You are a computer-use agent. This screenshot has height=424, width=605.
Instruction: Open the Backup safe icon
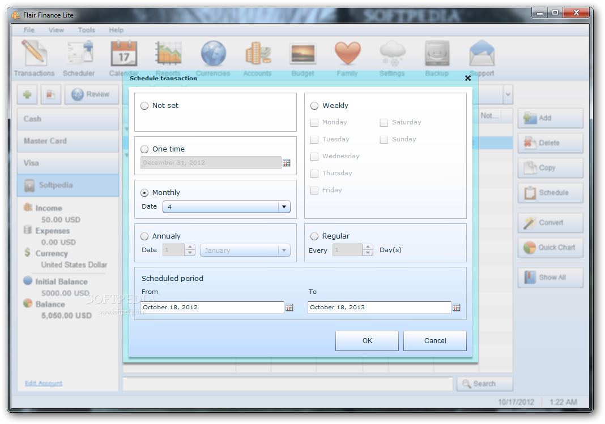(x=437, y=58)
